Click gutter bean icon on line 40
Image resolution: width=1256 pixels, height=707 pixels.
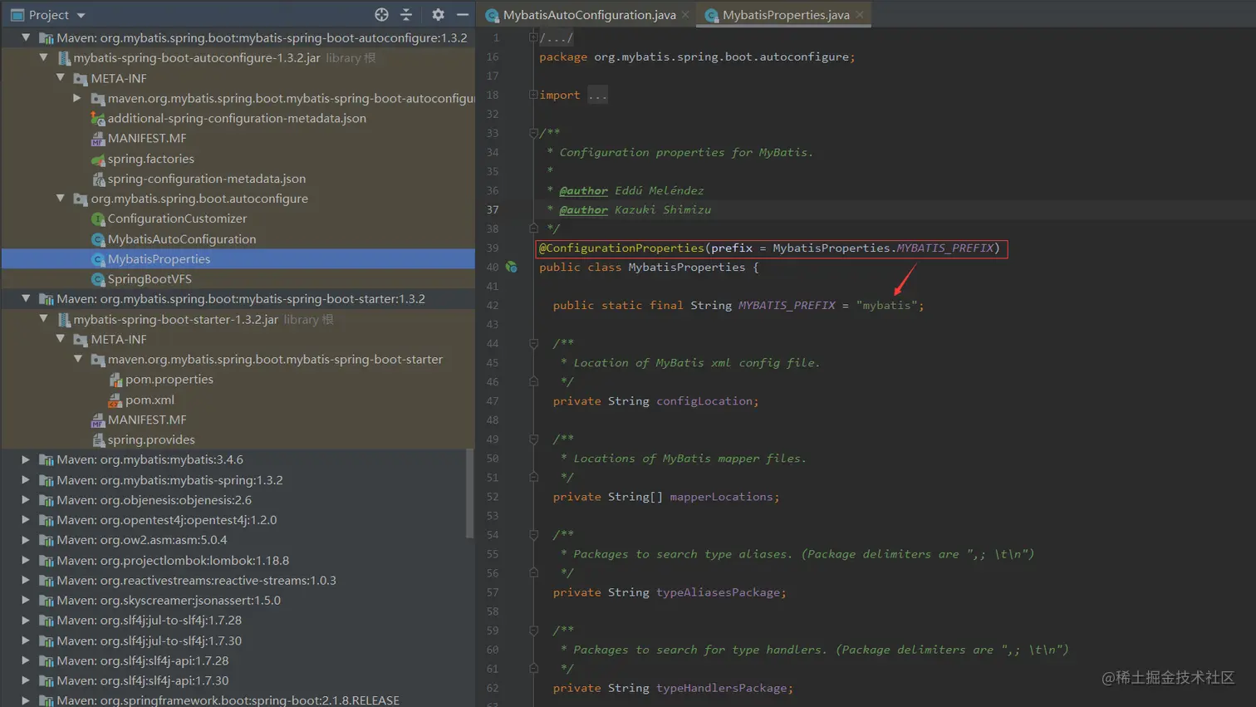[x=512, y=267]
